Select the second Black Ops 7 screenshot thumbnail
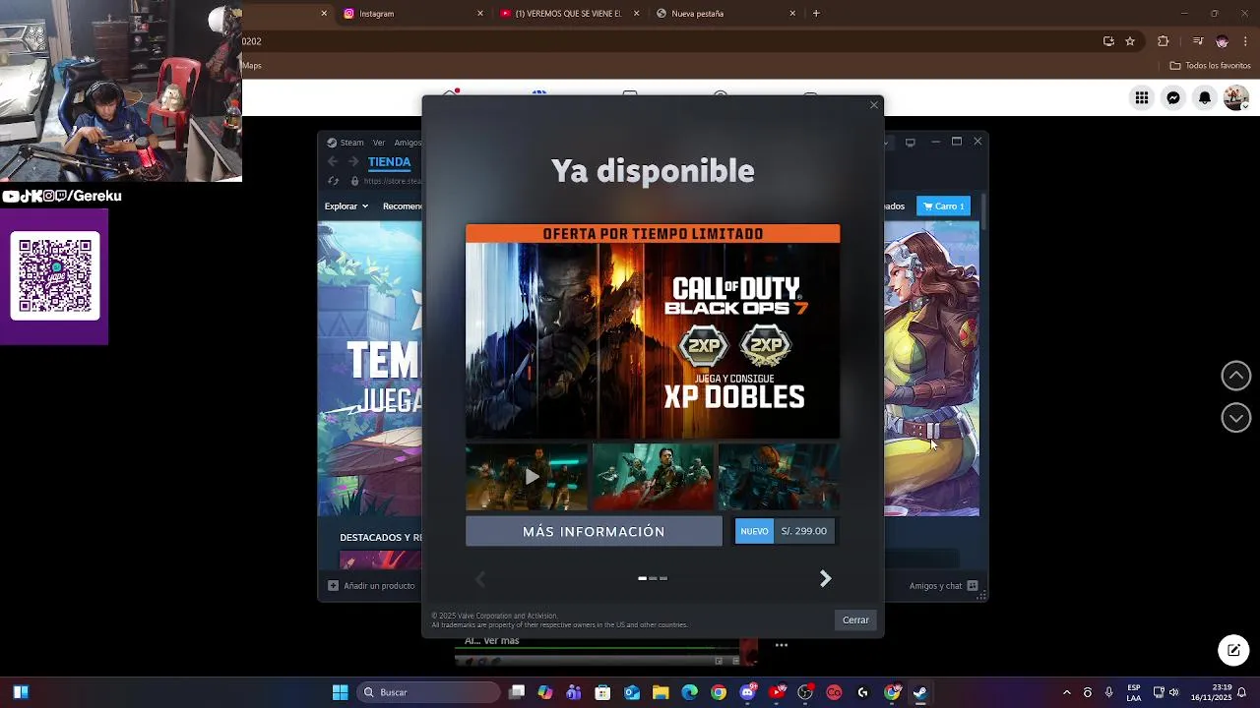Screen dimensions: 1260x708 (653, 477)
